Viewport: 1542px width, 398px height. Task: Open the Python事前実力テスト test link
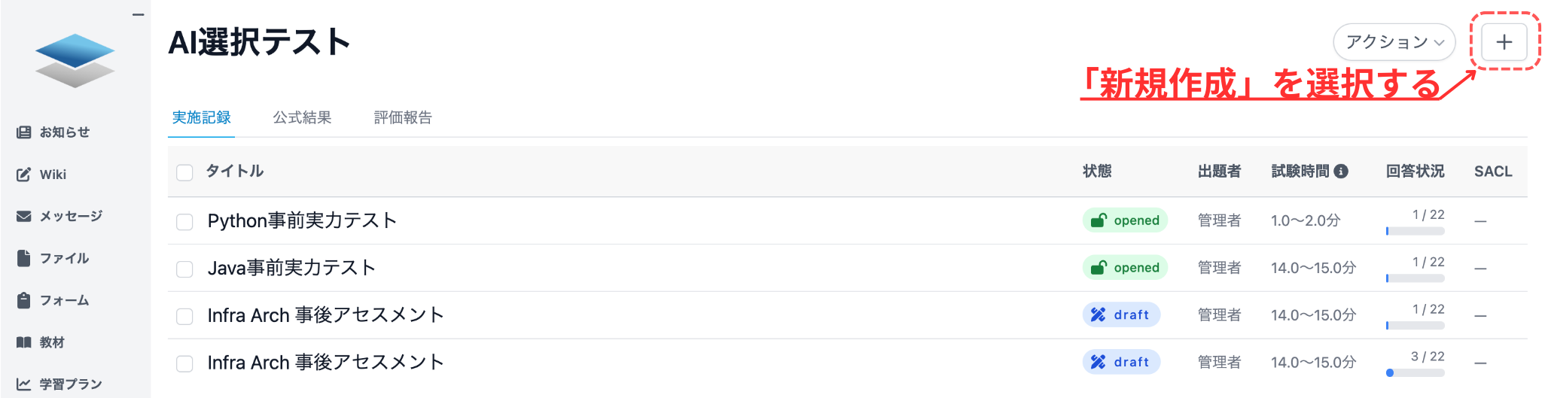(302, 221)
